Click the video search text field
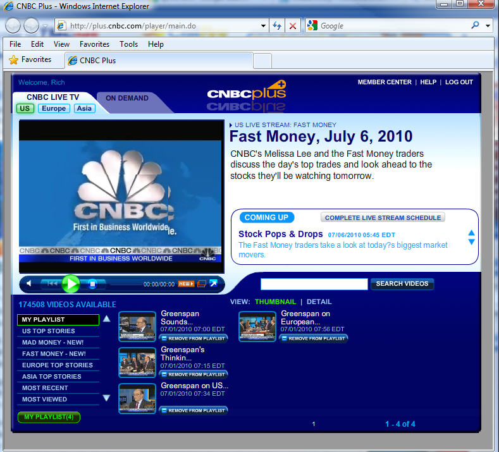Screen dimensions: 499x452 tap(314, 284)
